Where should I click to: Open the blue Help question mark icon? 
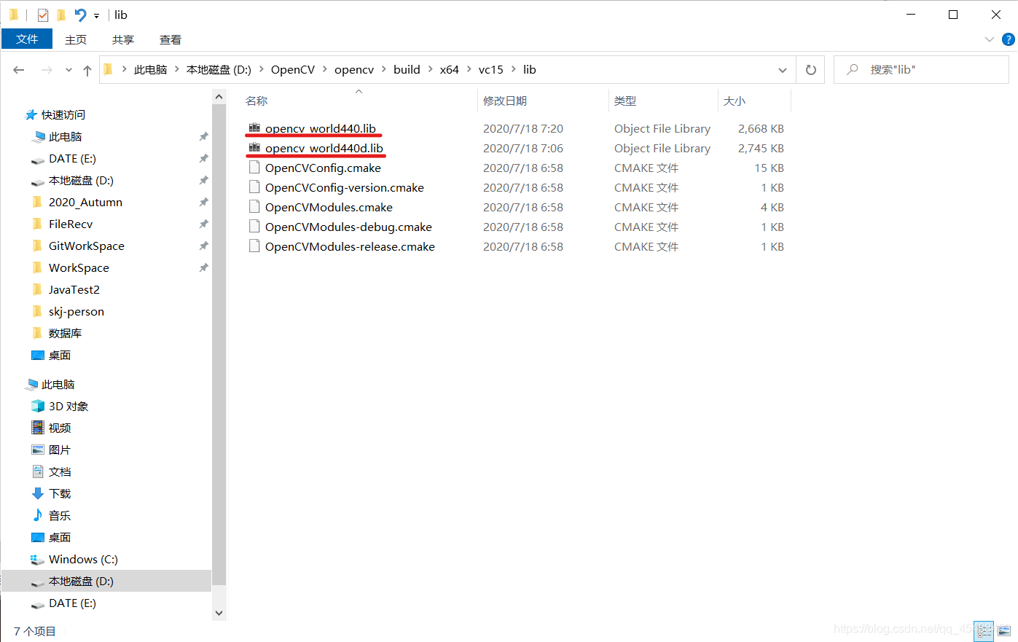[x=1009, y=39]
